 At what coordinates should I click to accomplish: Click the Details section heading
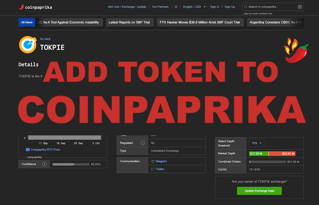click(28, 64)
